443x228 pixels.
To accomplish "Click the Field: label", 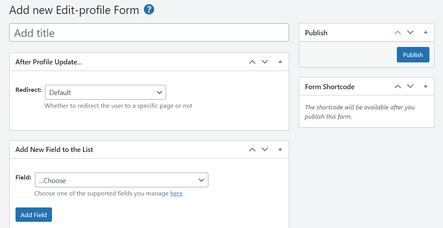I will 23,178.
